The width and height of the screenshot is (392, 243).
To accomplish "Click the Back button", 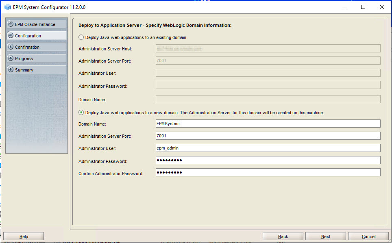I will pyautogui.click(x=283, y=236).
